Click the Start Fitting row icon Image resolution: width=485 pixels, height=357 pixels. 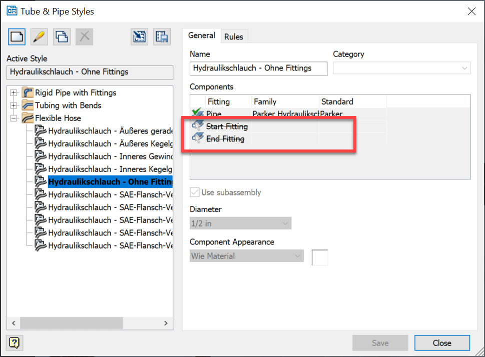click(198, 126)
